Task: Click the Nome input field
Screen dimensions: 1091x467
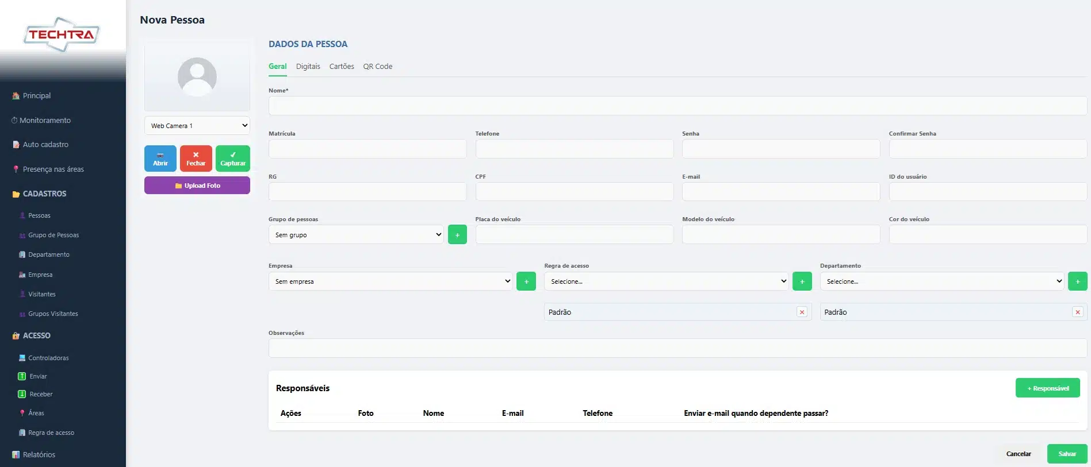Action: (677, 106)
